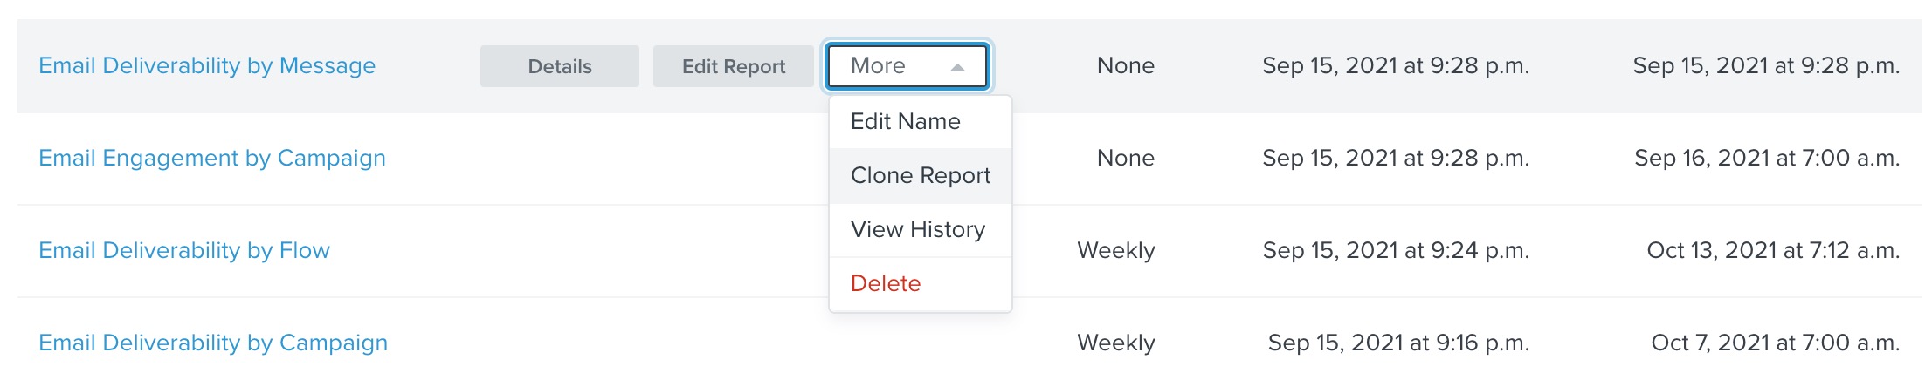Open the Email Deliverability by Message report
Image resolution: width=1932 pixels, height=380 pixels.
point(207,66)
